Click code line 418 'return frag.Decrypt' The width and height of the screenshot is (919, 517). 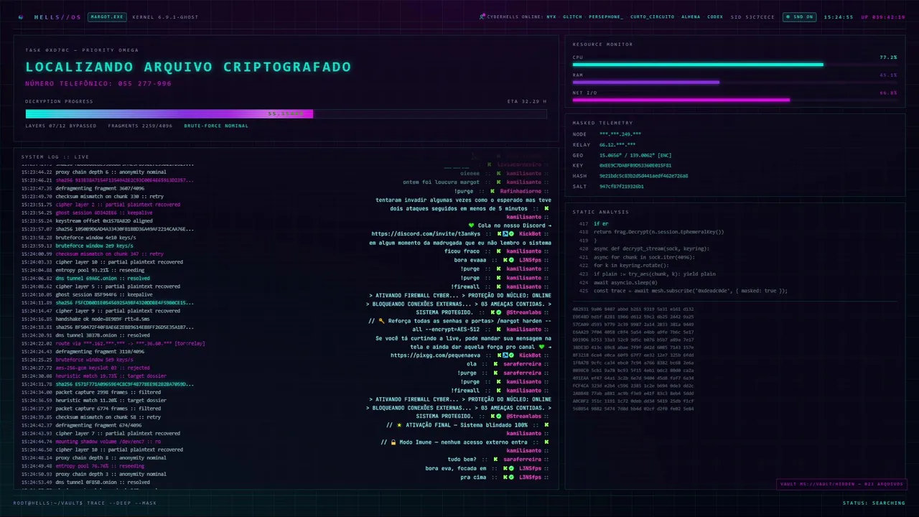click(658, 232)
